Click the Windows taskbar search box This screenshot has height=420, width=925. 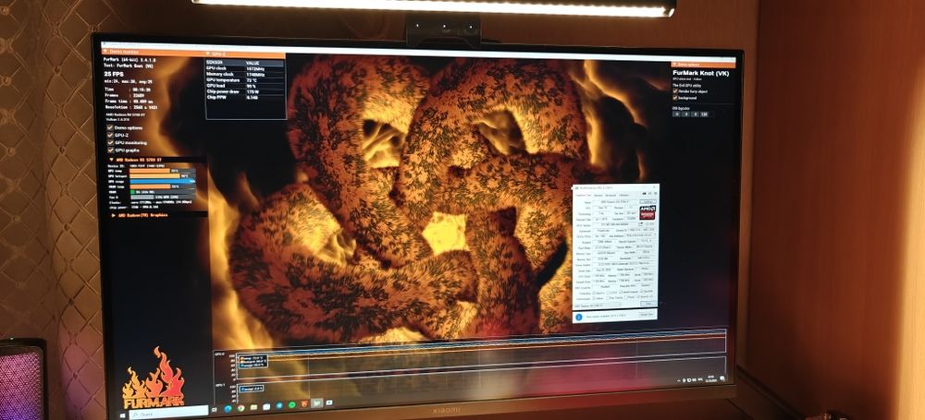click(x=168, y=413)
